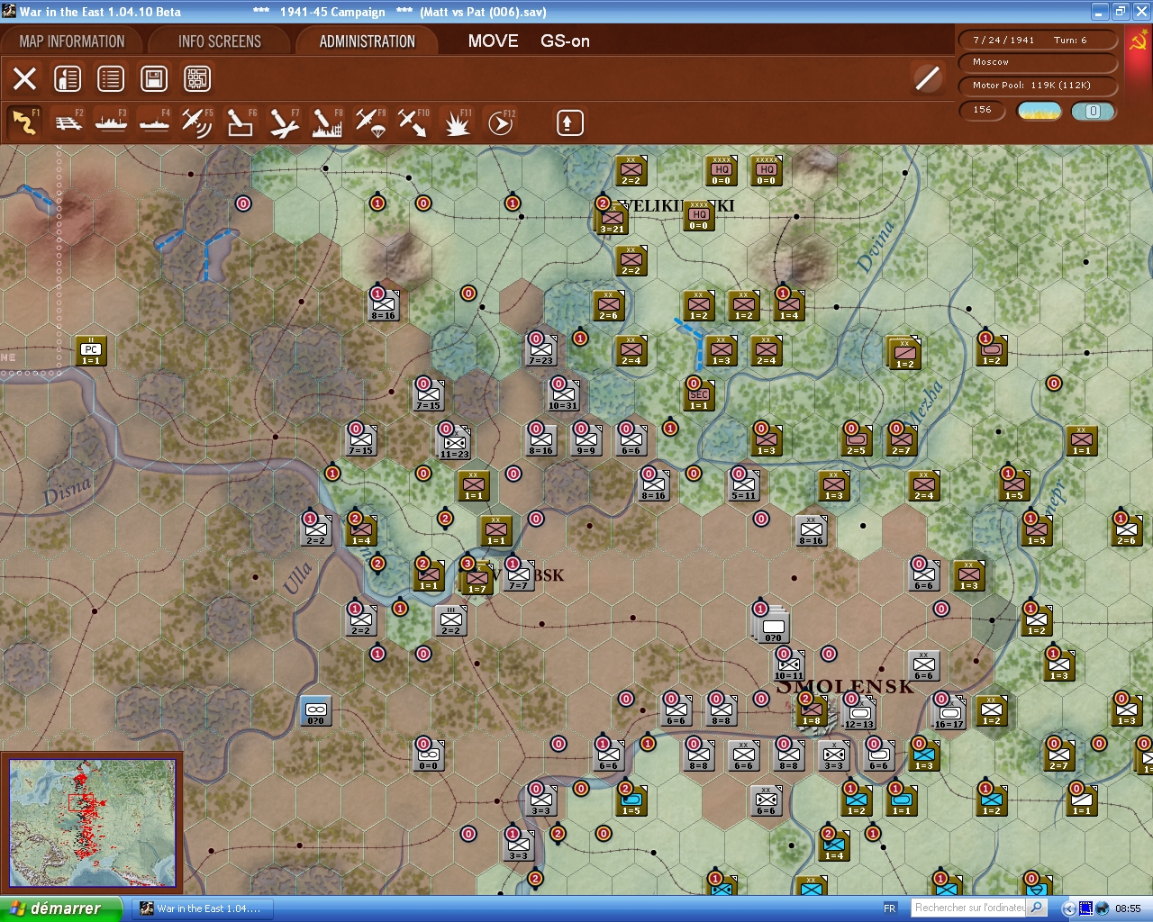Select the 9=9 infantry counter
This screenshot has height=922, width=1153.
(586, 441)
